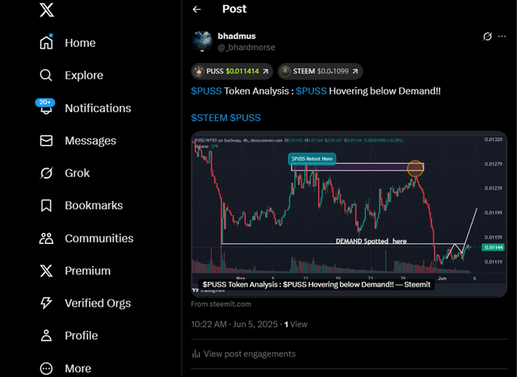Click first $PUSS cashtag in post
Viewport: 517px width, 377px height.
click(x=206, y=91)
